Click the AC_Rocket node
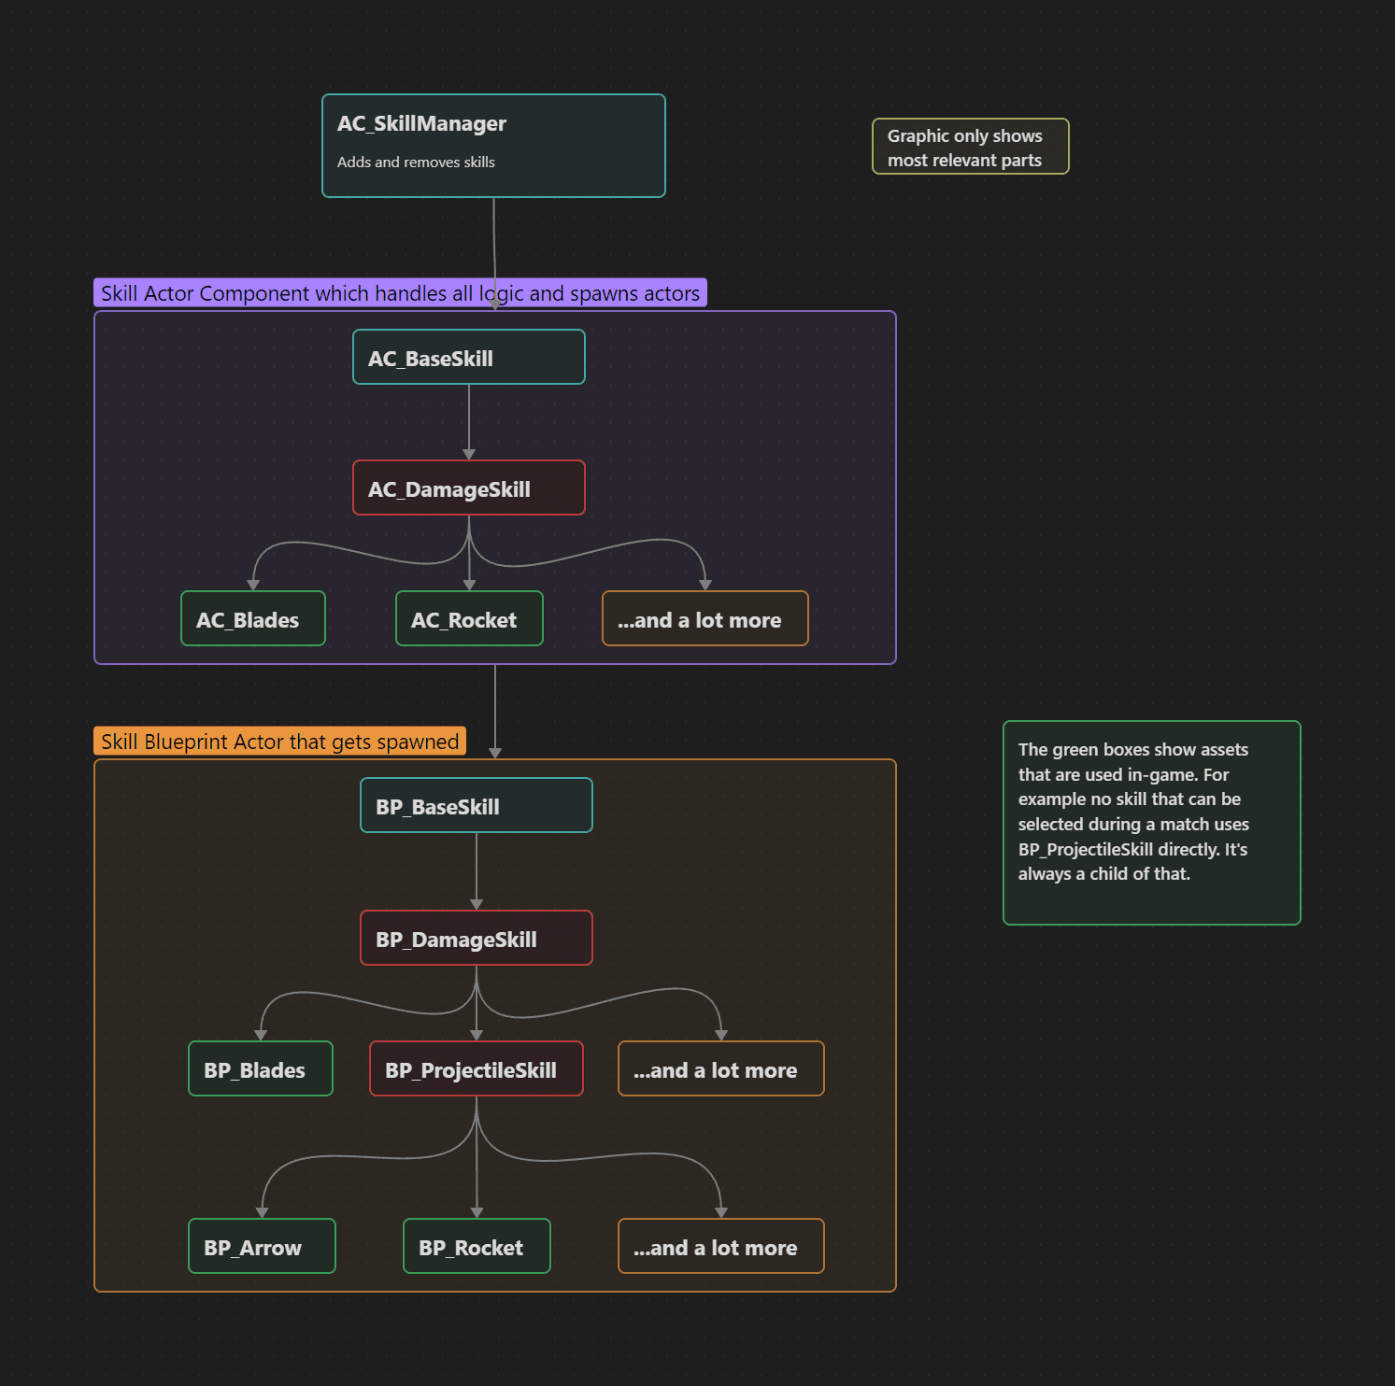Viewport: 1395px width, 1386px height. [x=468, y=619]
